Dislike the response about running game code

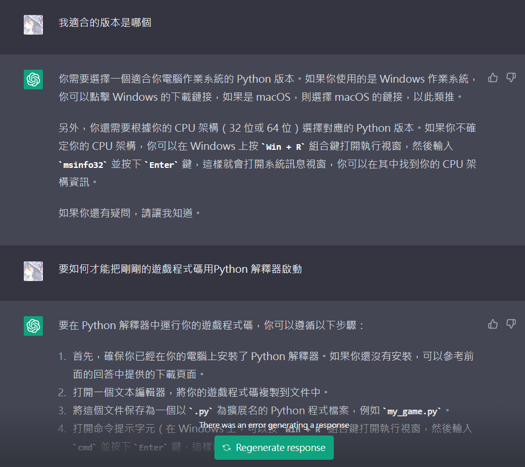pyautogui.click(x=511, y=324)
